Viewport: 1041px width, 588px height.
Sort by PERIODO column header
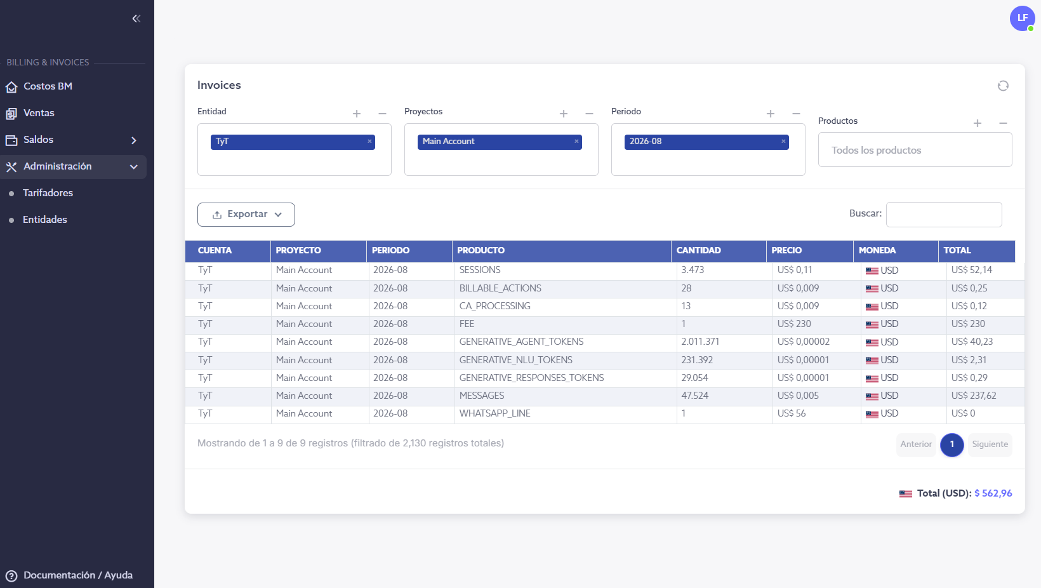pos(409,251)
